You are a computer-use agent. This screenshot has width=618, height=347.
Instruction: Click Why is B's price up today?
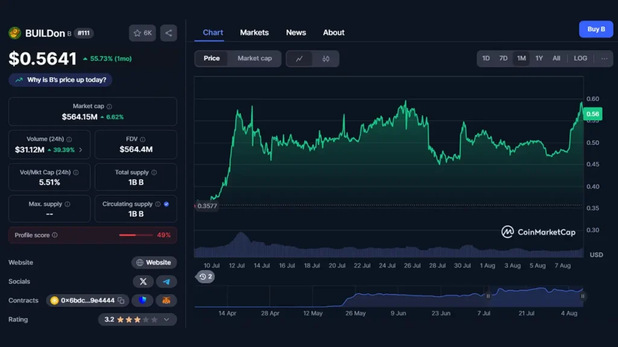pos(60,80)
